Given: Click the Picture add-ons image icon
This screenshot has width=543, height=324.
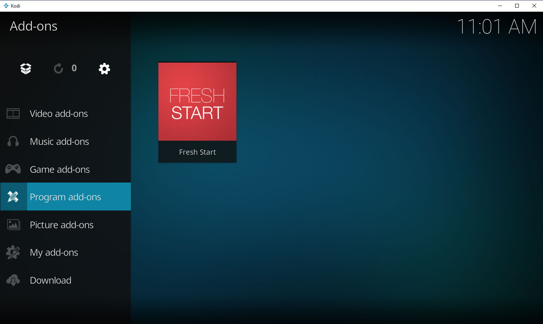Looking at the screenshot, I should click(13, 224).
